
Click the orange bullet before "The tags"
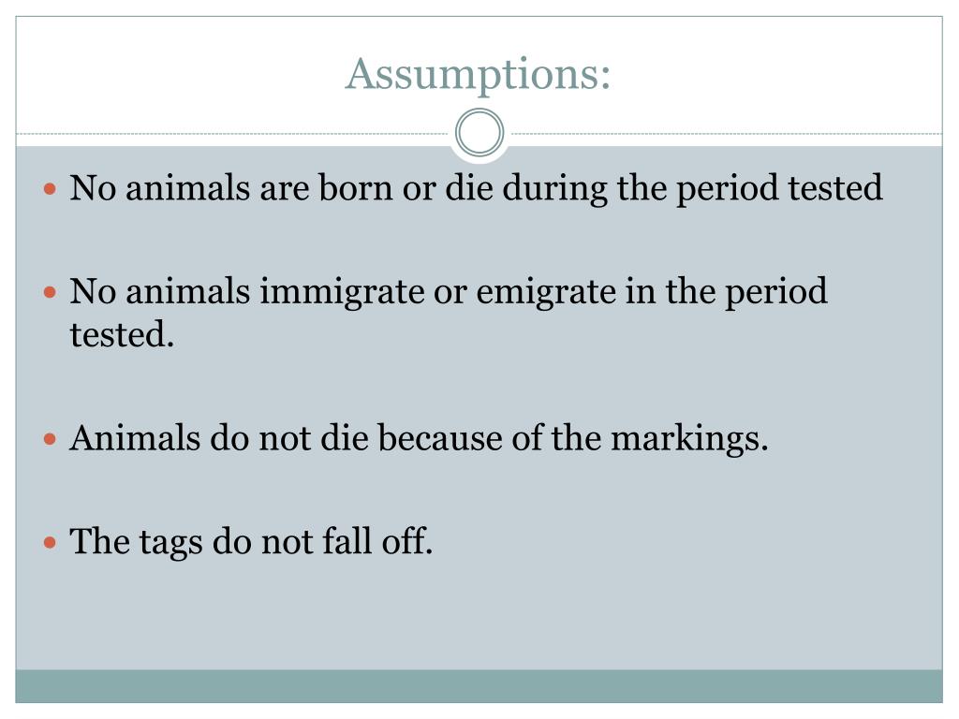(51, 542)
